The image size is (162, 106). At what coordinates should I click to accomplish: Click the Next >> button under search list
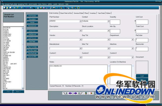(x=18, y=91)
